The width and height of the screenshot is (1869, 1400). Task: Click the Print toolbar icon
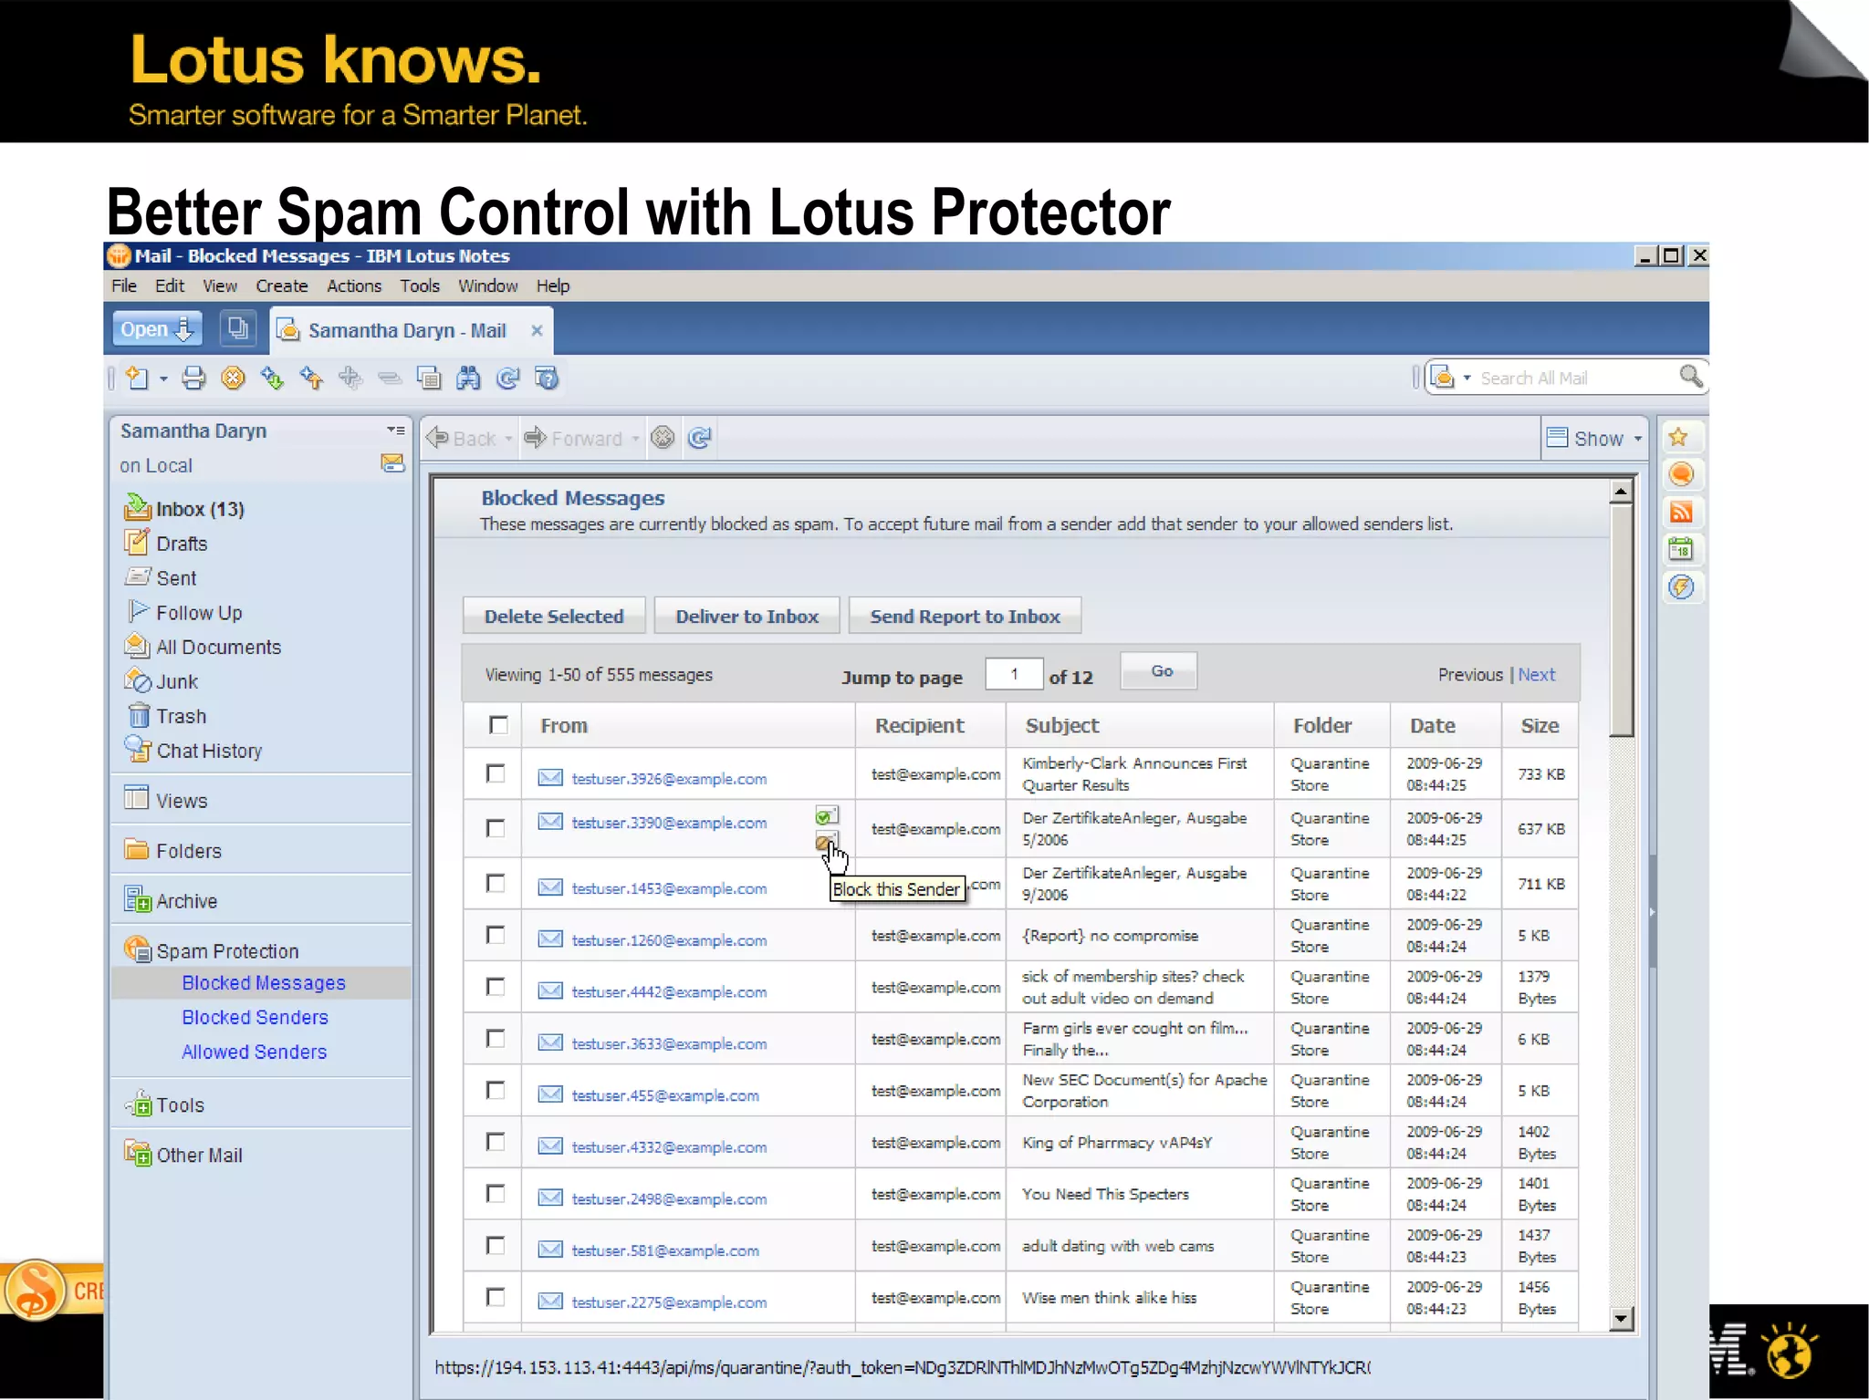(193, 378)
